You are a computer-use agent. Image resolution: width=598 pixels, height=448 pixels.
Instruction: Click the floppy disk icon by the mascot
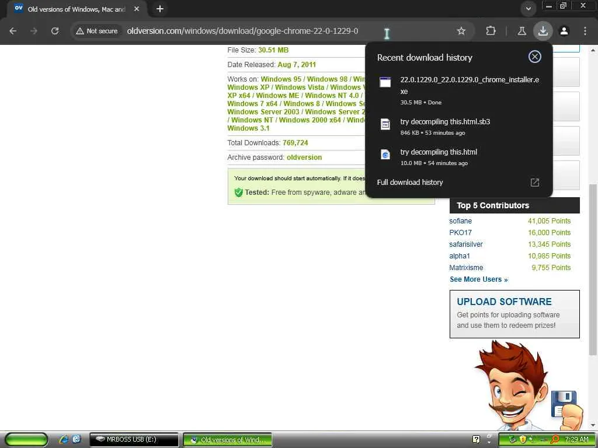point(564,404)
